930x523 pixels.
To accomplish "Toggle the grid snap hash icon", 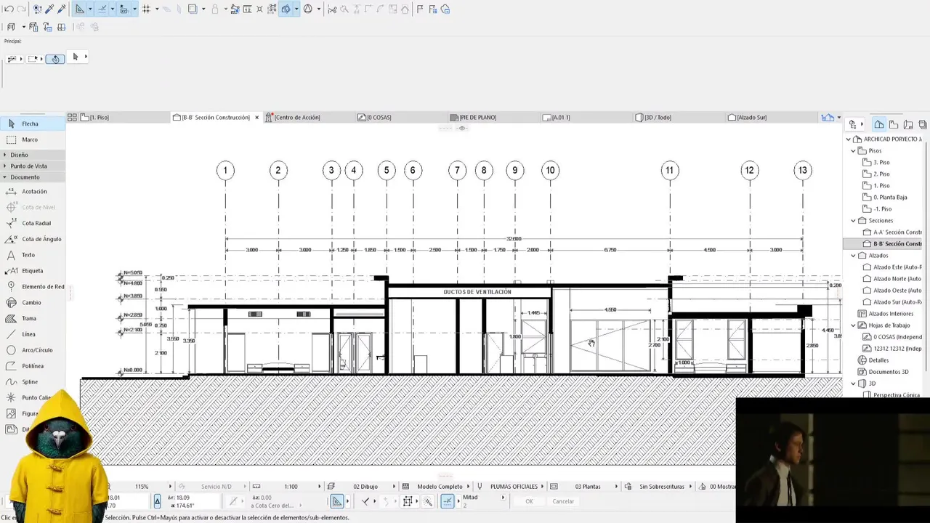I will click(146, 9).
